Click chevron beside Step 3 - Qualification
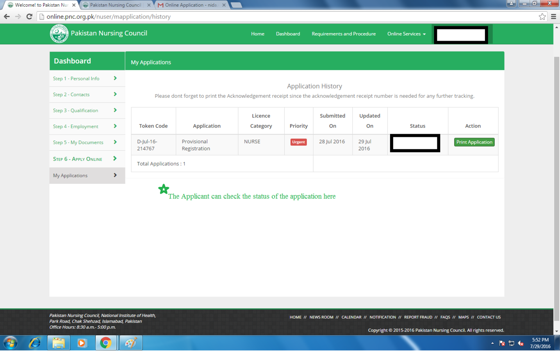Image resolution: width=560 pixels, height=352 pixels. [115, 110]
